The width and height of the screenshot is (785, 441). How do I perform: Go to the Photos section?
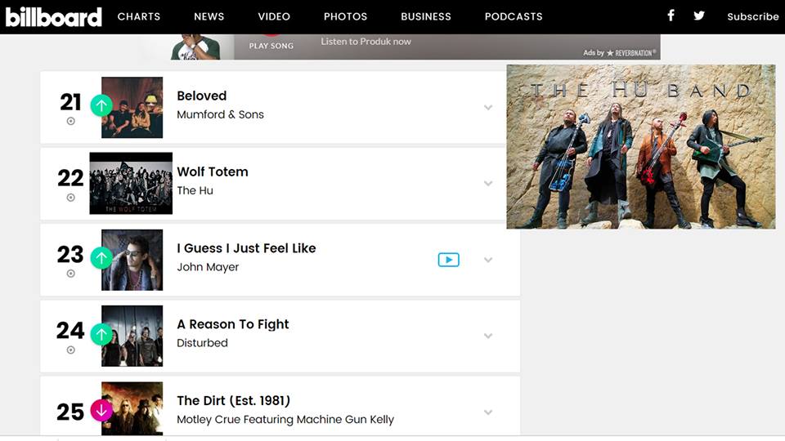click(x=345, y=16)
